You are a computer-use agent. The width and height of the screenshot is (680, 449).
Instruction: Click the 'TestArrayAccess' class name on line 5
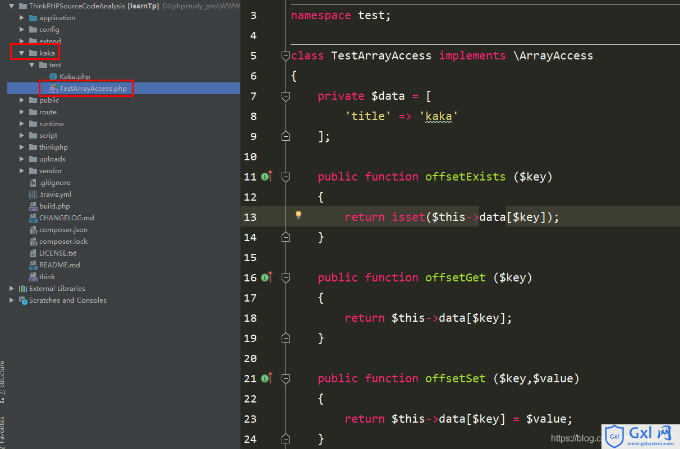[382, 55]
